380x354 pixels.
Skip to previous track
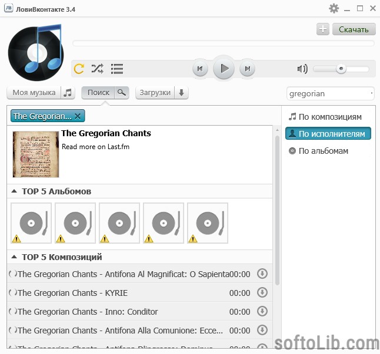tap(200, 69)
